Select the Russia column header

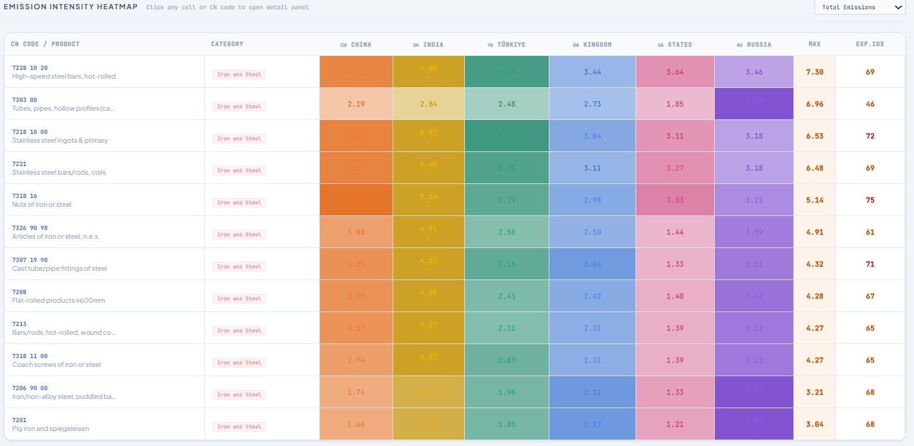[x=754, y=45]
